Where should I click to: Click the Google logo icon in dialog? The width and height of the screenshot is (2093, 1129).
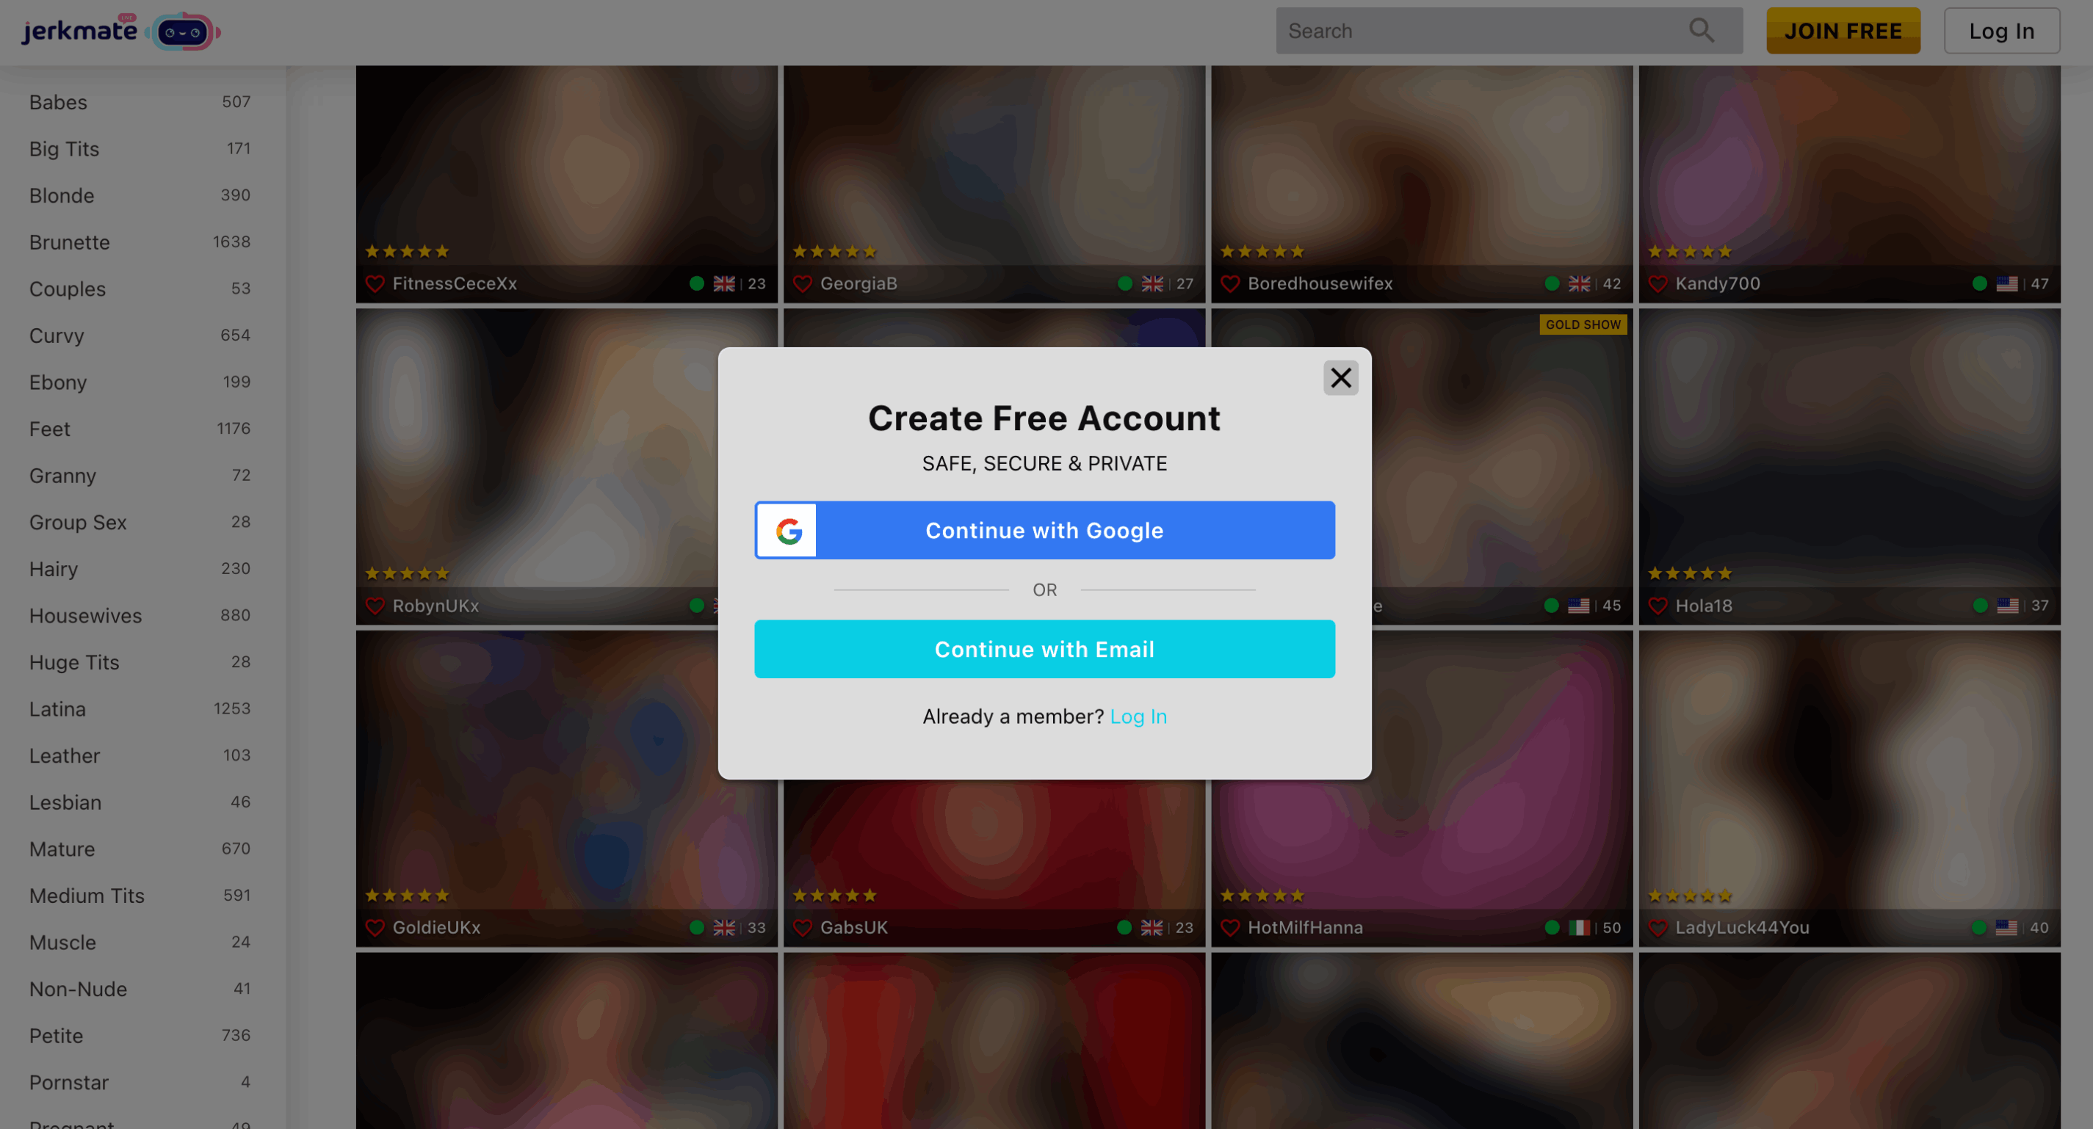click(787, 531)
